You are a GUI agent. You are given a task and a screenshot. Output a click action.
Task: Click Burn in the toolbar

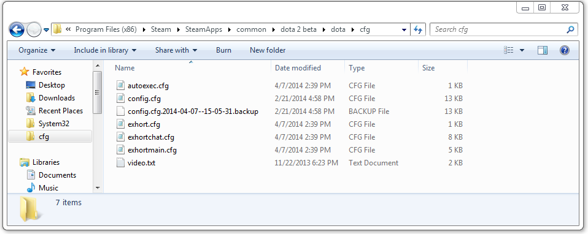coord(223,50)
